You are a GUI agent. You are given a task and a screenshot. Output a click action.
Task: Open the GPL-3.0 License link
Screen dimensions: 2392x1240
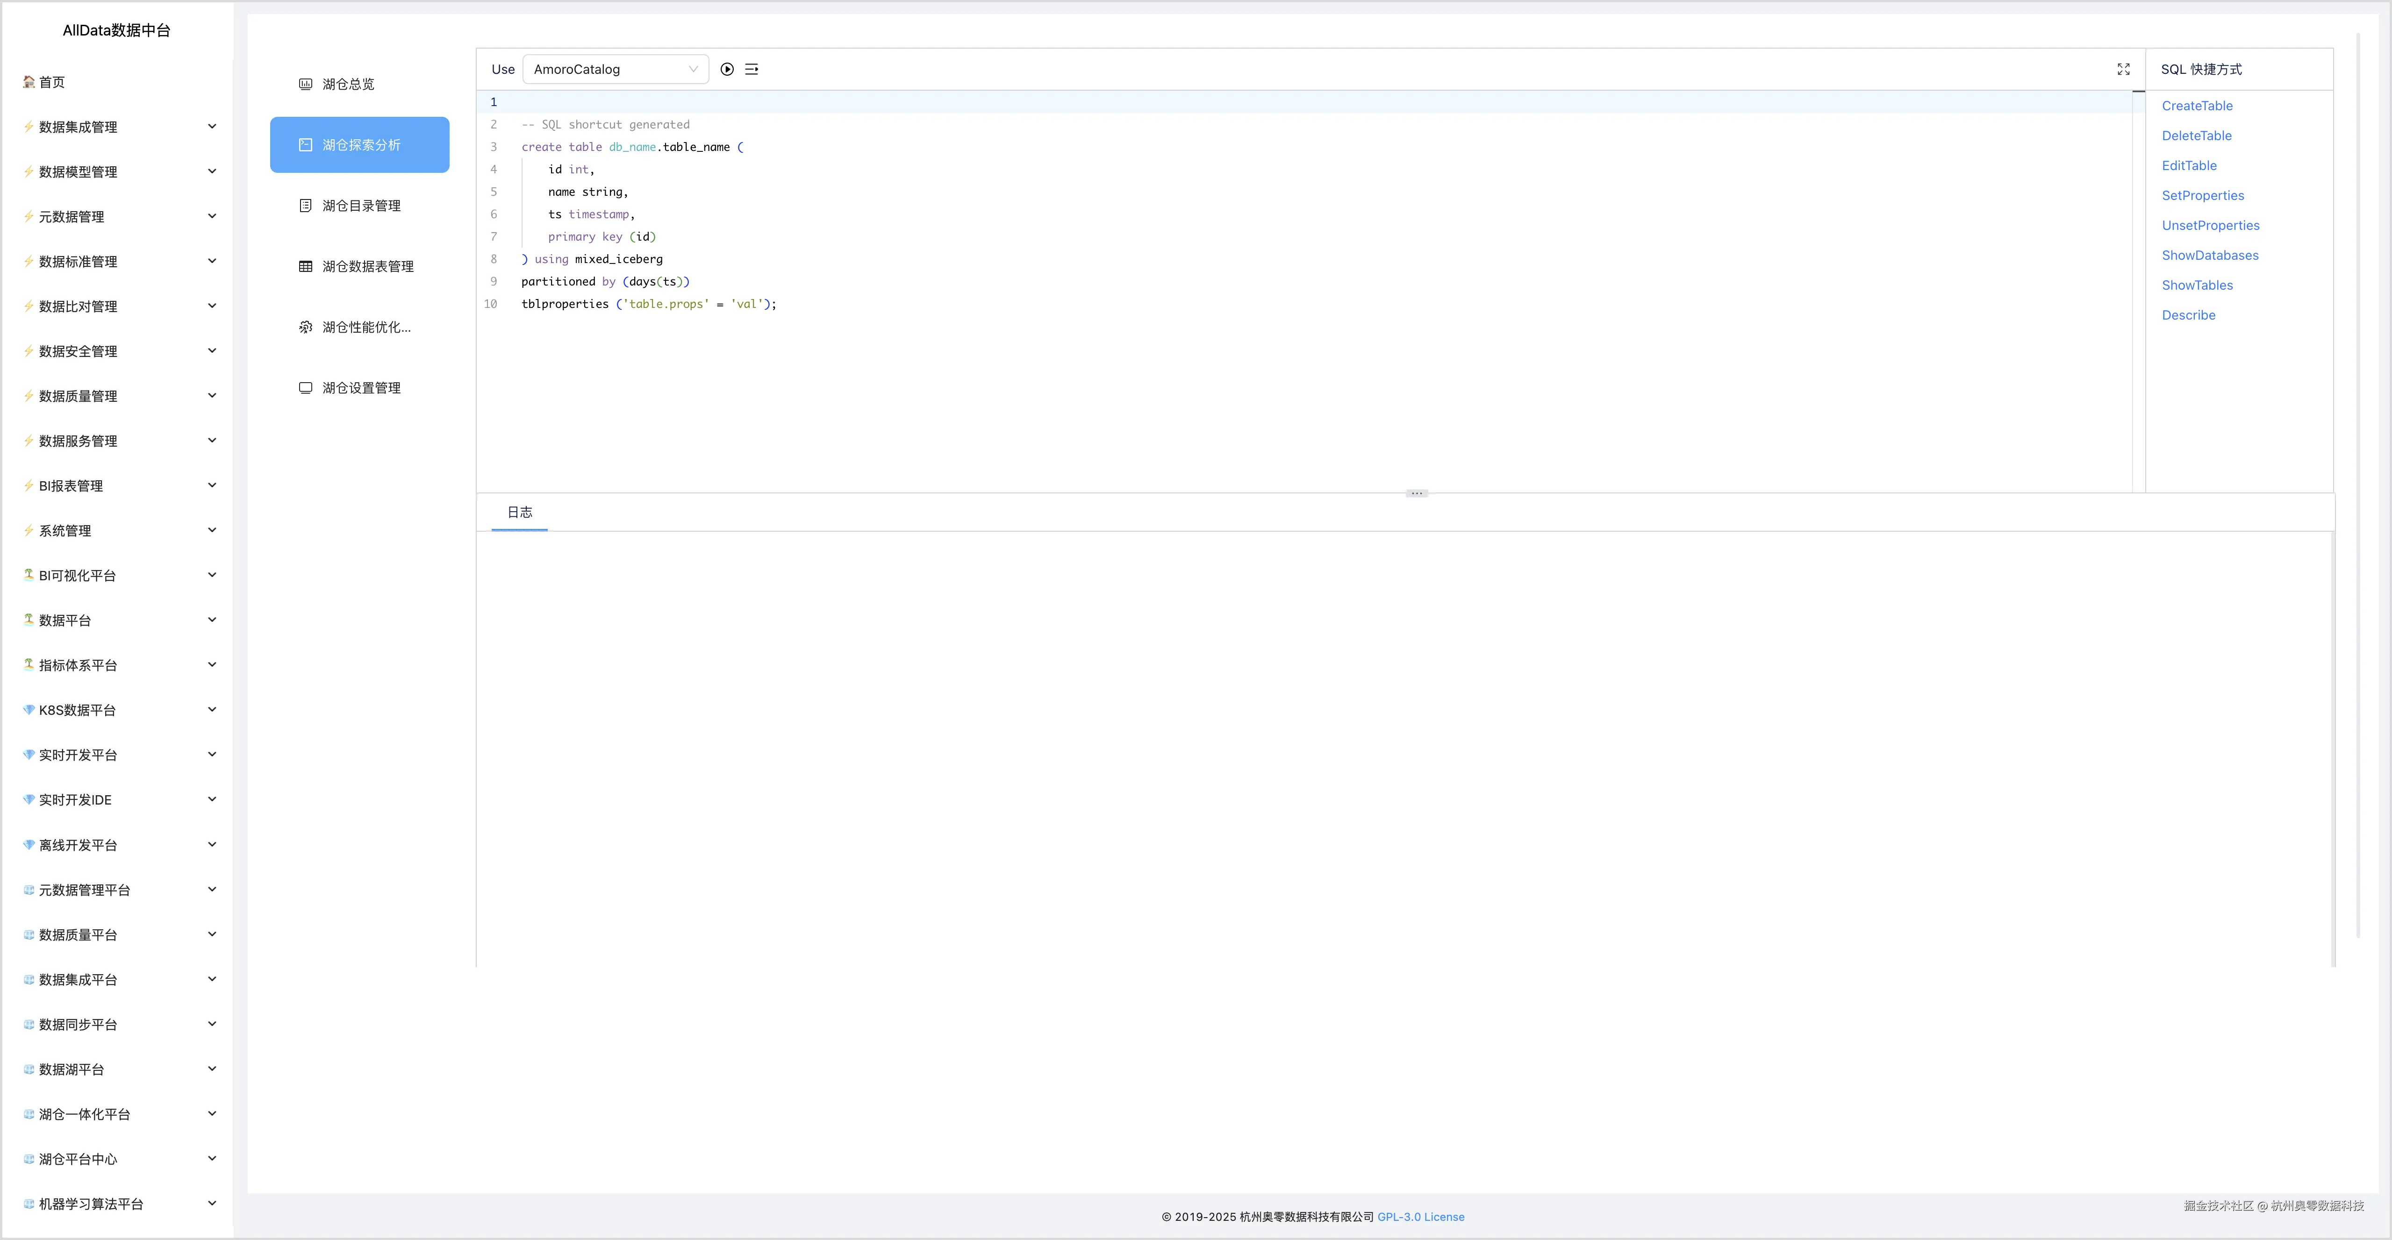(1420, 1217)
